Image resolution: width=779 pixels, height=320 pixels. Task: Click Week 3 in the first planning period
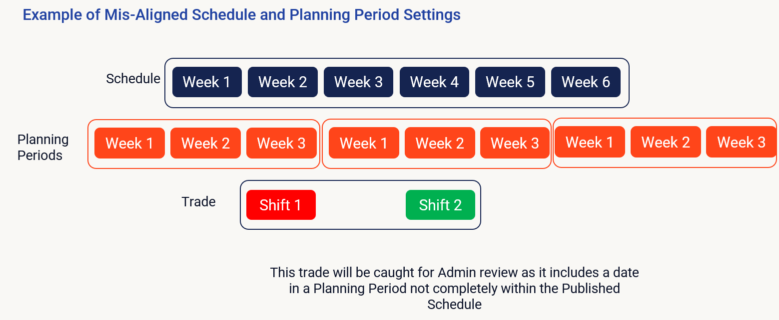[281, 143]
